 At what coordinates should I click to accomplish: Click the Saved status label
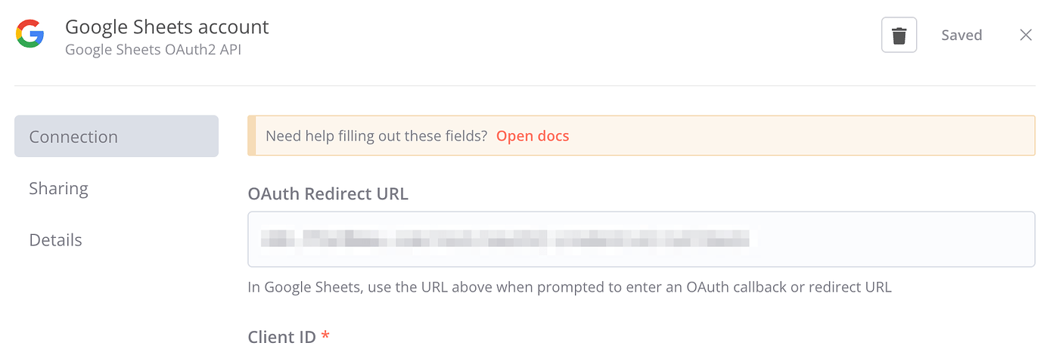(x=962, y=35)
